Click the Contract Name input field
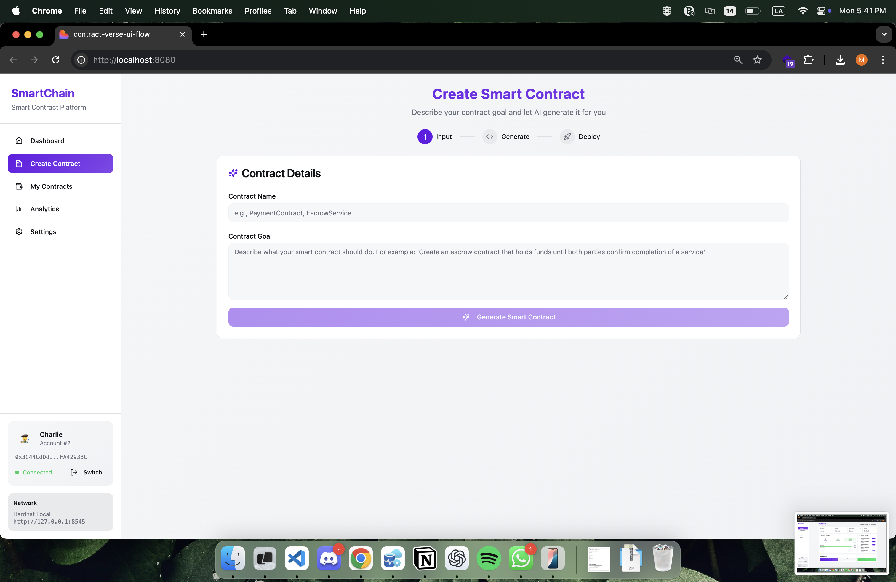The height and width of the screenshot is (582, 896). pyautogui.click(x=508, y=213)
